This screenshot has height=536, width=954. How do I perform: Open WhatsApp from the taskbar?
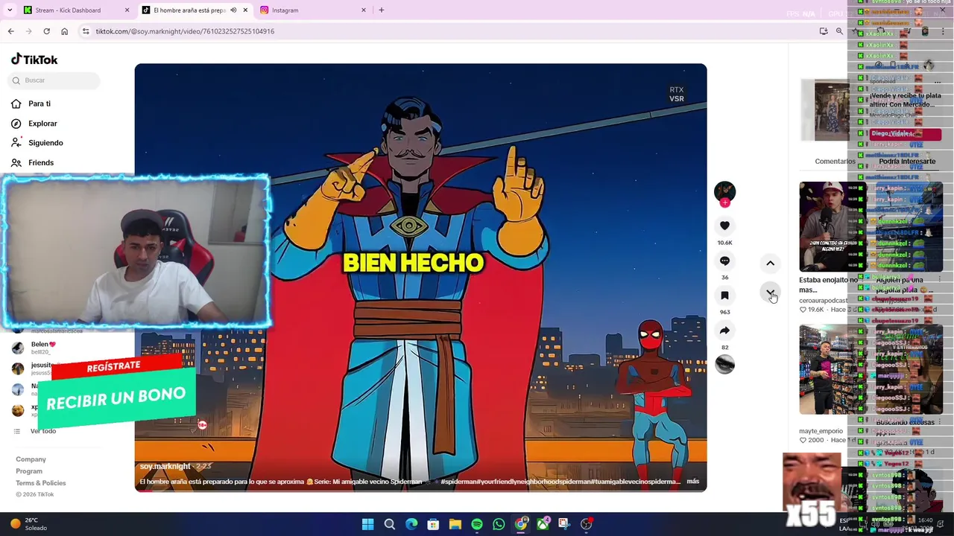coord(499,524)
